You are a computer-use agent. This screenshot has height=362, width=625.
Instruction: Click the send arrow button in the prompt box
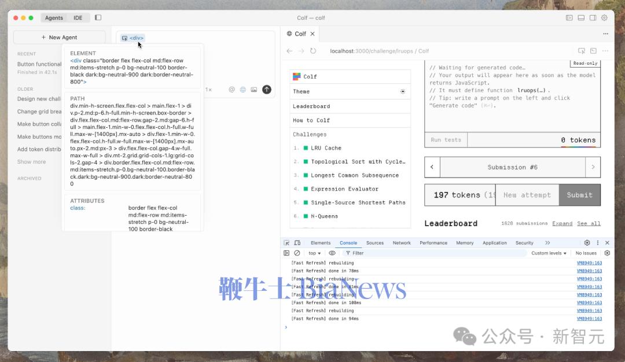266,90
